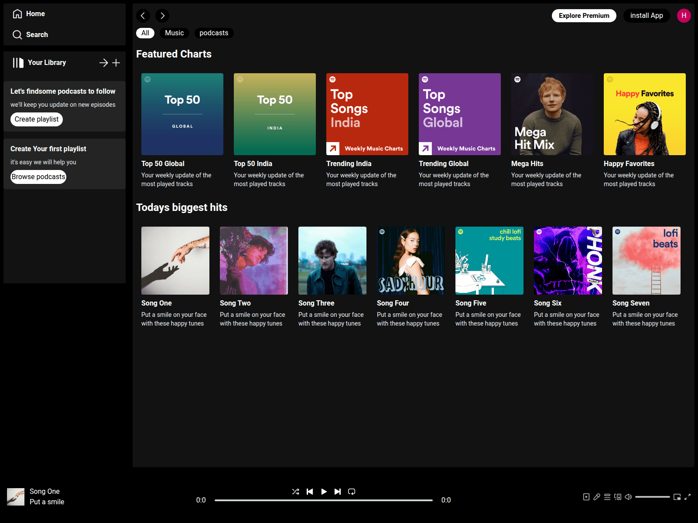698x523 pixels.
Task: Click the Explore Premium button
Action: (x=584, y=16)
